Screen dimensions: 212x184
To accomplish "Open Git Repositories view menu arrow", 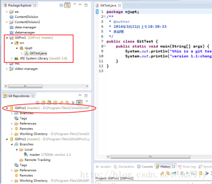I will tap(87, 101).
